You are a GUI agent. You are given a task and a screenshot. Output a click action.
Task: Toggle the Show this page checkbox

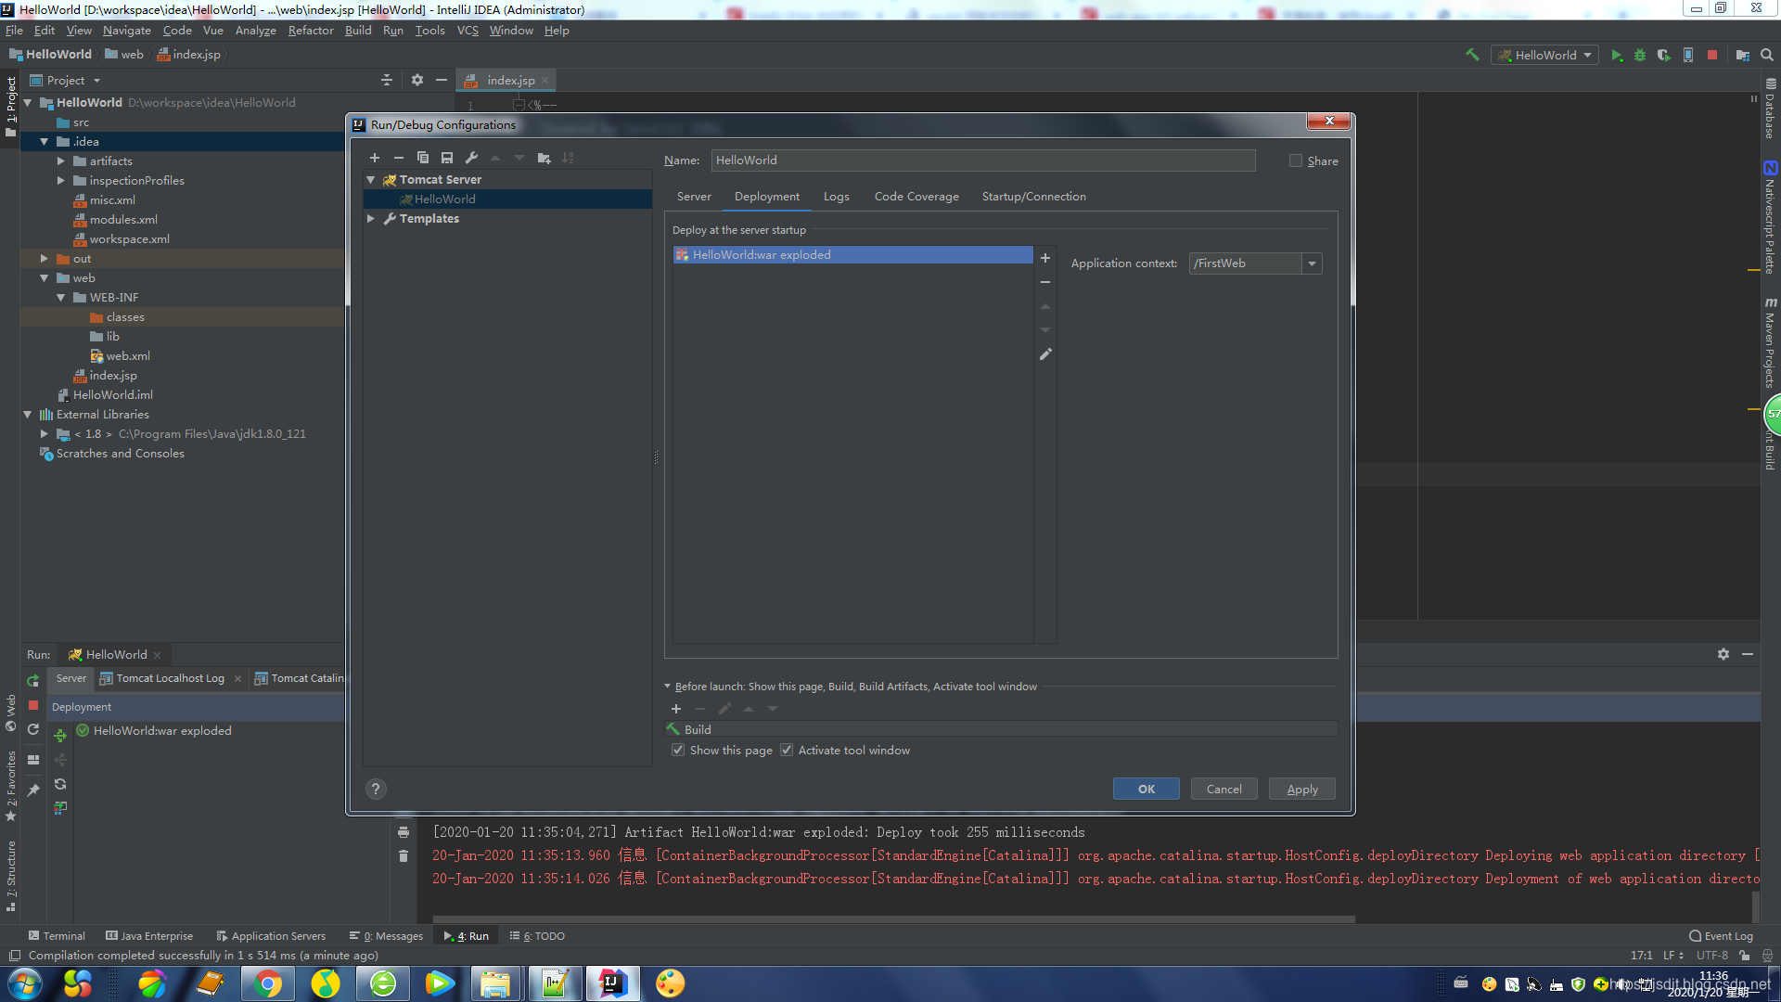coord(676,750)
